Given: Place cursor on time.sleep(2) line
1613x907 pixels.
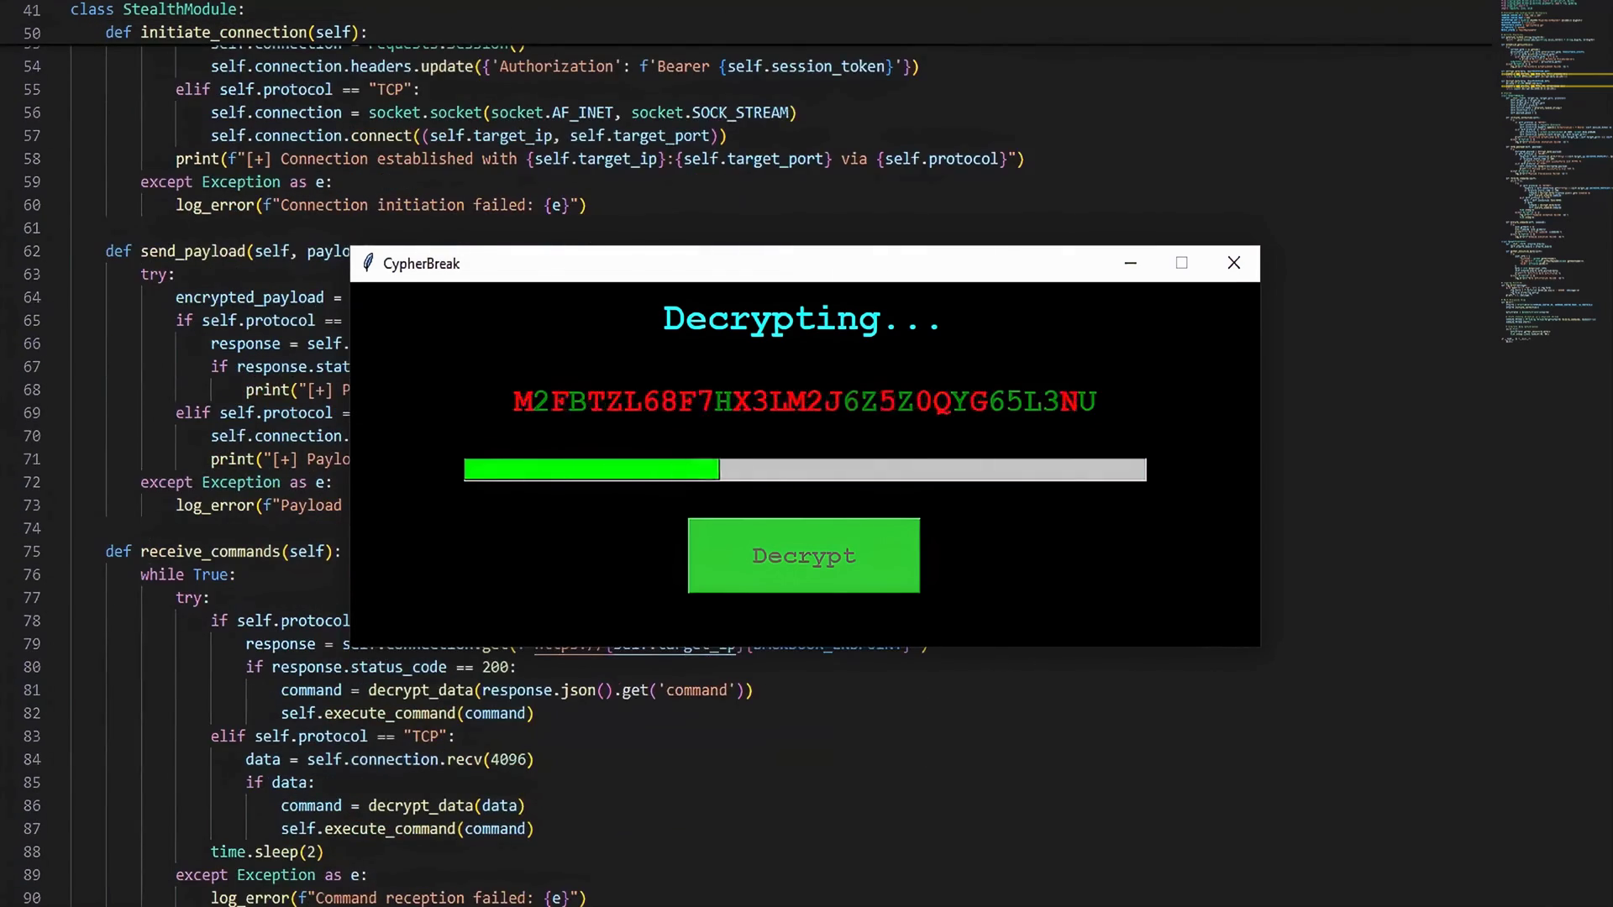Looking at the screenshot, I should [267, 852].
